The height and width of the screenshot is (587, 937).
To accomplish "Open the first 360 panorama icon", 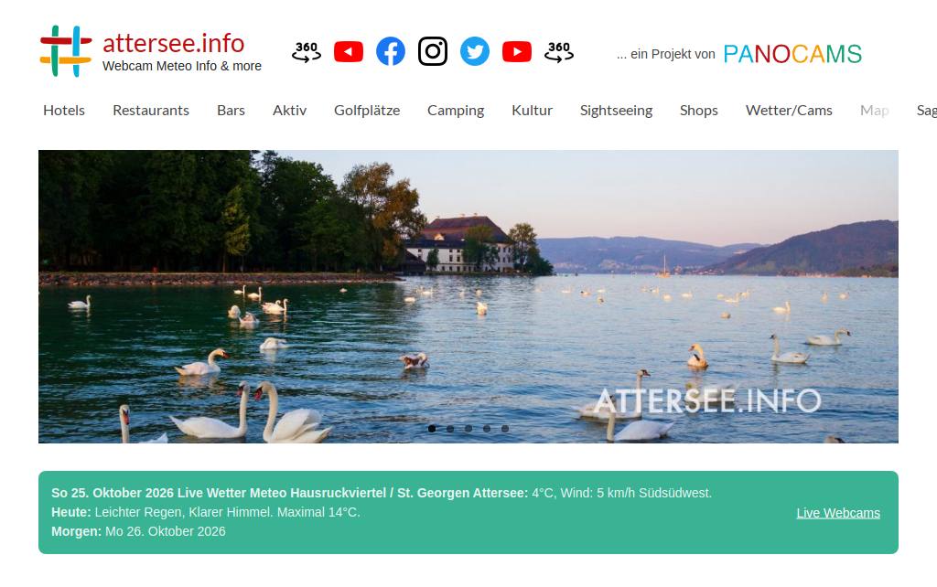I will pyautogui.click(x=307, y=51).
